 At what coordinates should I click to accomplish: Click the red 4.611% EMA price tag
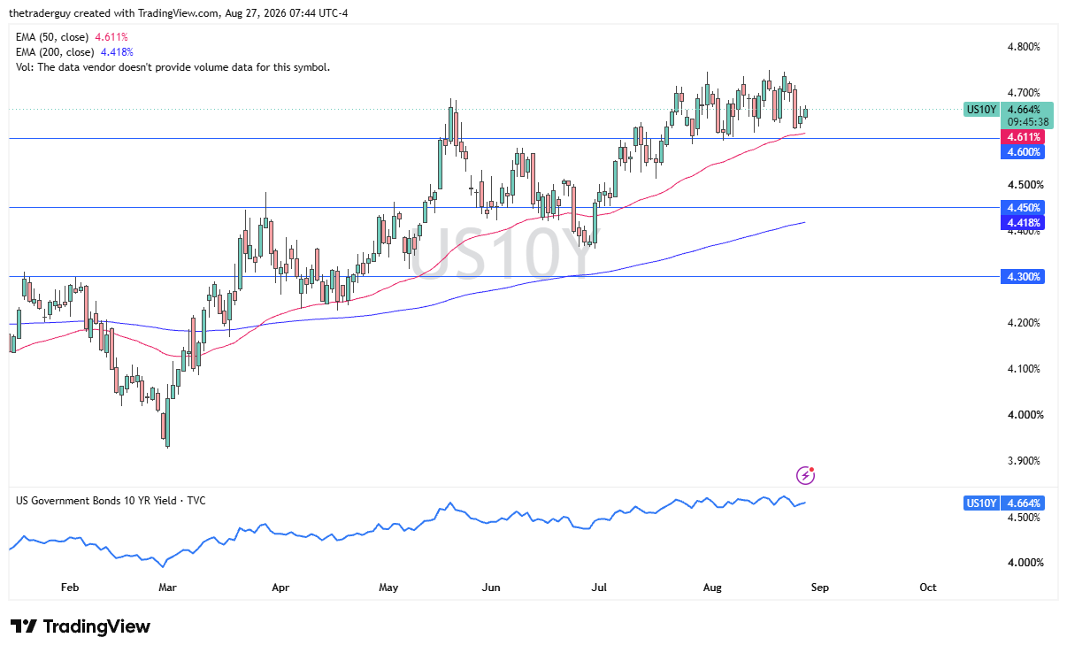[x=1022, y=137]
